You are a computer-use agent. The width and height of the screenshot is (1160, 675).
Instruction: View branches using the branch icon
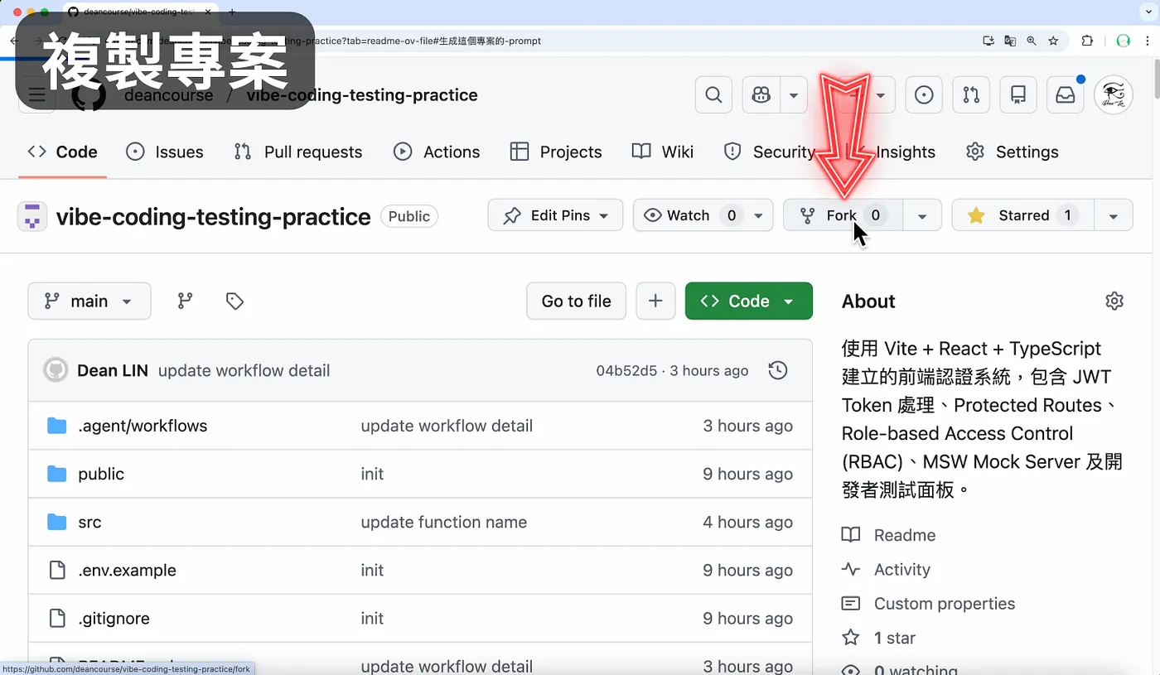(186, 301)
